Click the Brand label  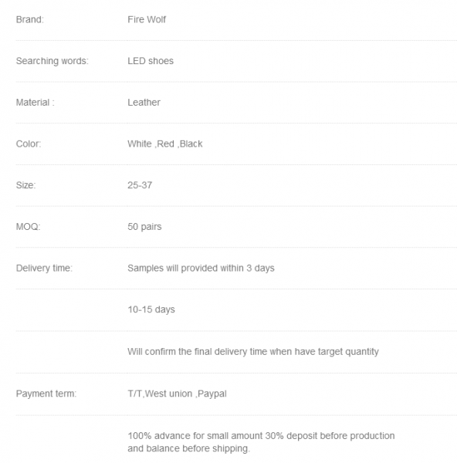[x=30, y=19]
